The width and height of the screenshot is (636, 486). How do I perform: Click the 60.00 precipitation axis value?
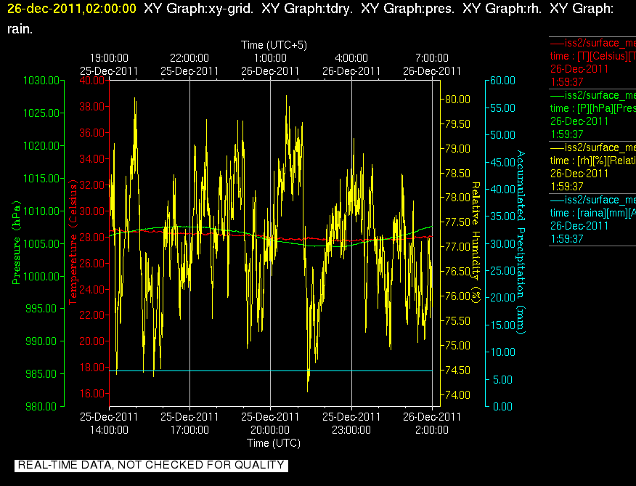click(x=502, y=81)
